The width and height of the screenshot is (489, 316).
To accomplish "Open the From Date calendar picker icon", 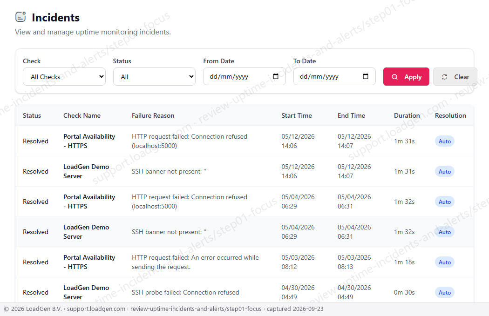I will pyautogui.click(x=276, y=76).
